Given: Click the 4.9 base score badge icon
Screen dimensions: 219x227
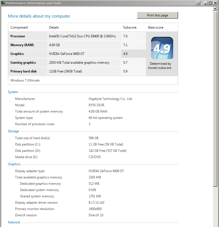Looking at the screenshot, I should pyautogui.click(x=162, y=48).
